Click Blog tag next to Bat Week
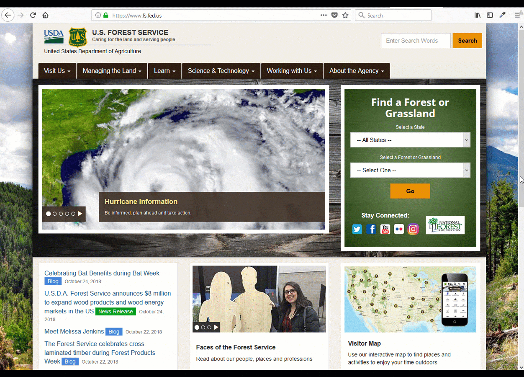The image size is (524, 377). point(53,281)
